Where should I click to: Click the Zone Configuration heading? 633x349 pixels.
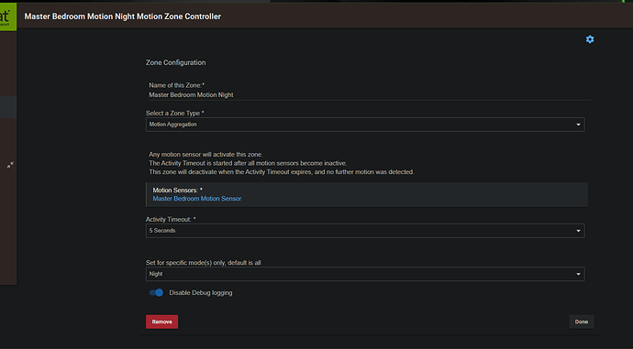(x=175, y=62)
